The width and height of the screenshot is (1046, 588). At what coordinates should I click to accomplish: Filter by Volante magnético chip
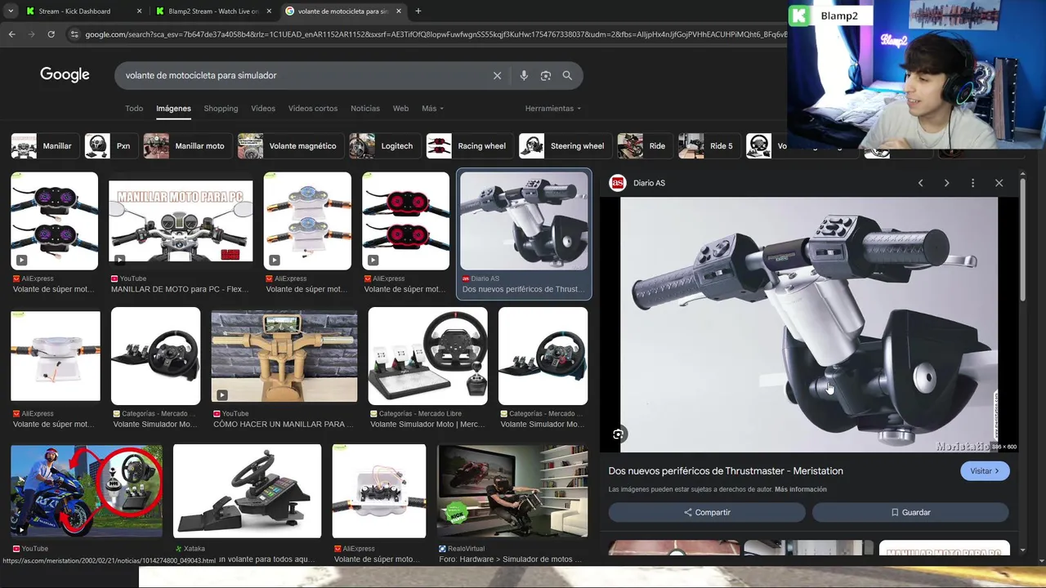[x=291, y=146]
